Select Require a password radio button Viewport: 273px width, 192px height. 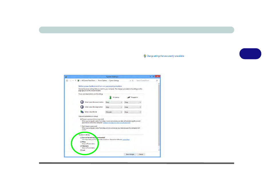pyautogui.click(x=81, y=119)
